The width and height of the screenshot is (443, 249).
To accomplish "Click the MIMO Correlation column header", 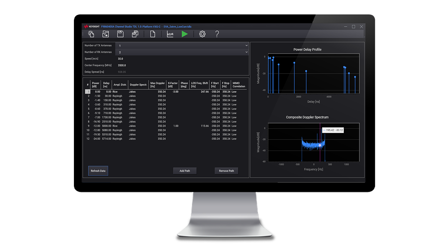I will pos(239,85).
